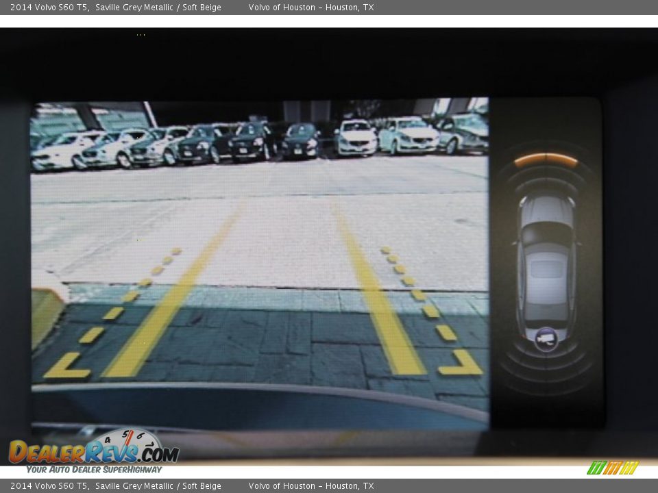Click the green-orange-yellow striped logo
Screen dimensions: 658x493
pyautogui.click(x=612, y=468)
